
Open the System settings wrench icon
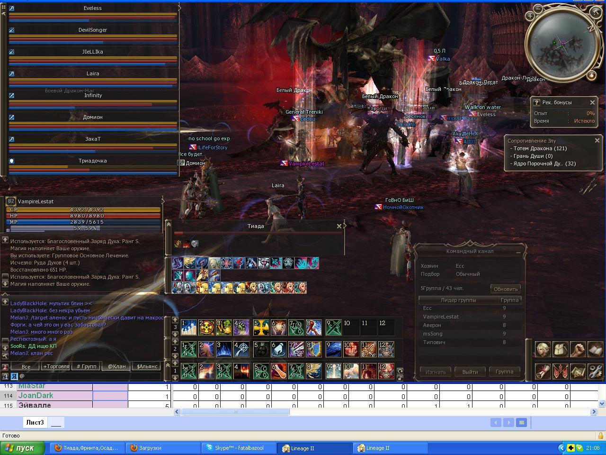[x=595, y=371]
